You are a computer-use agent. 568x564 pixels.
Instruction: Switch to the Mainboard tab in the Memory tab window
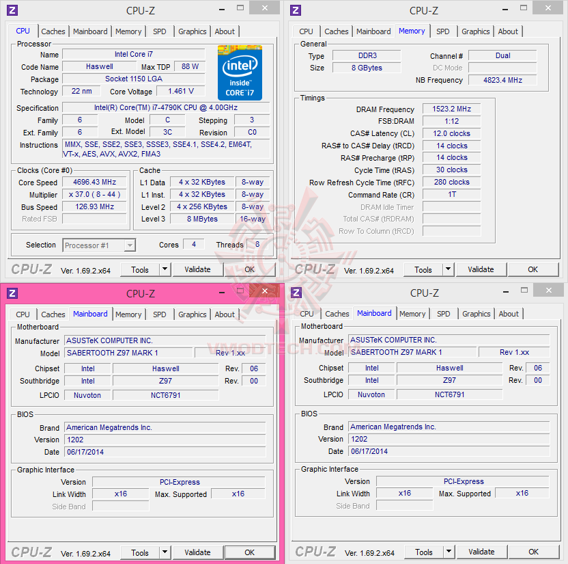coord(373,31)
